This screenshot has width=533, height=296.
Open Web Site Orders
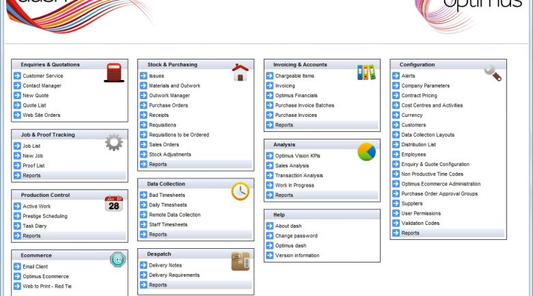[42, 116]
